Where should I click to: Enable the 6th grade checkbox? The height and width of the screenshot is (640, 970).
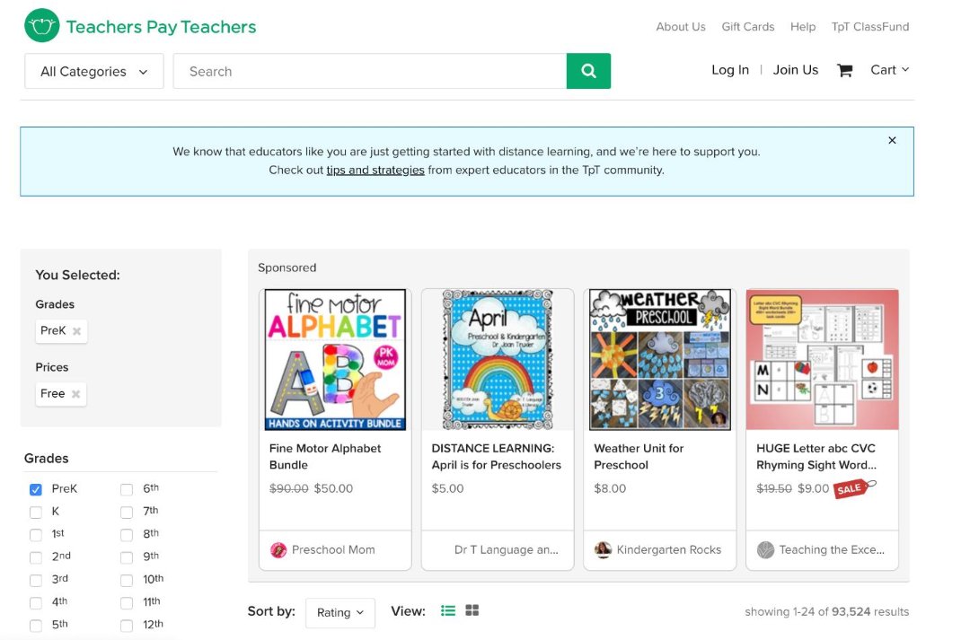coord(127,489)
